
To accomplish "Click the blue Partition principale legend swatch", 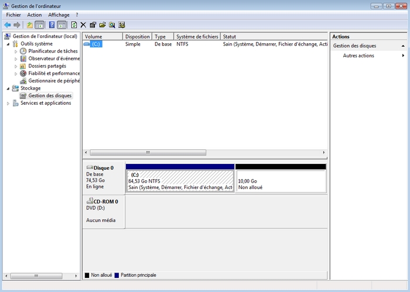I will point(117,275).
